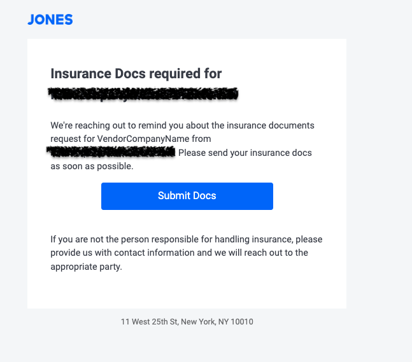Click the redacted name below the heading
Image resolution: width=412 pixels, height=362 pixels.
144,94
